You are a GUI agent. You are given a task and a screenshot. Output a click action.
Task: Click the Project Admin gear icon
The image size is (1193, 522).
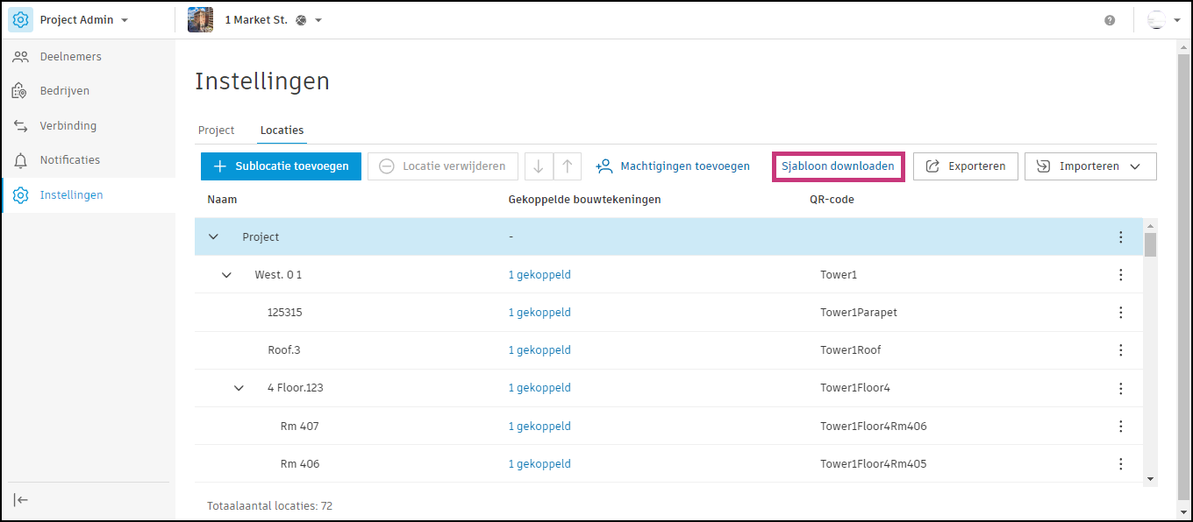click(21, 19)
